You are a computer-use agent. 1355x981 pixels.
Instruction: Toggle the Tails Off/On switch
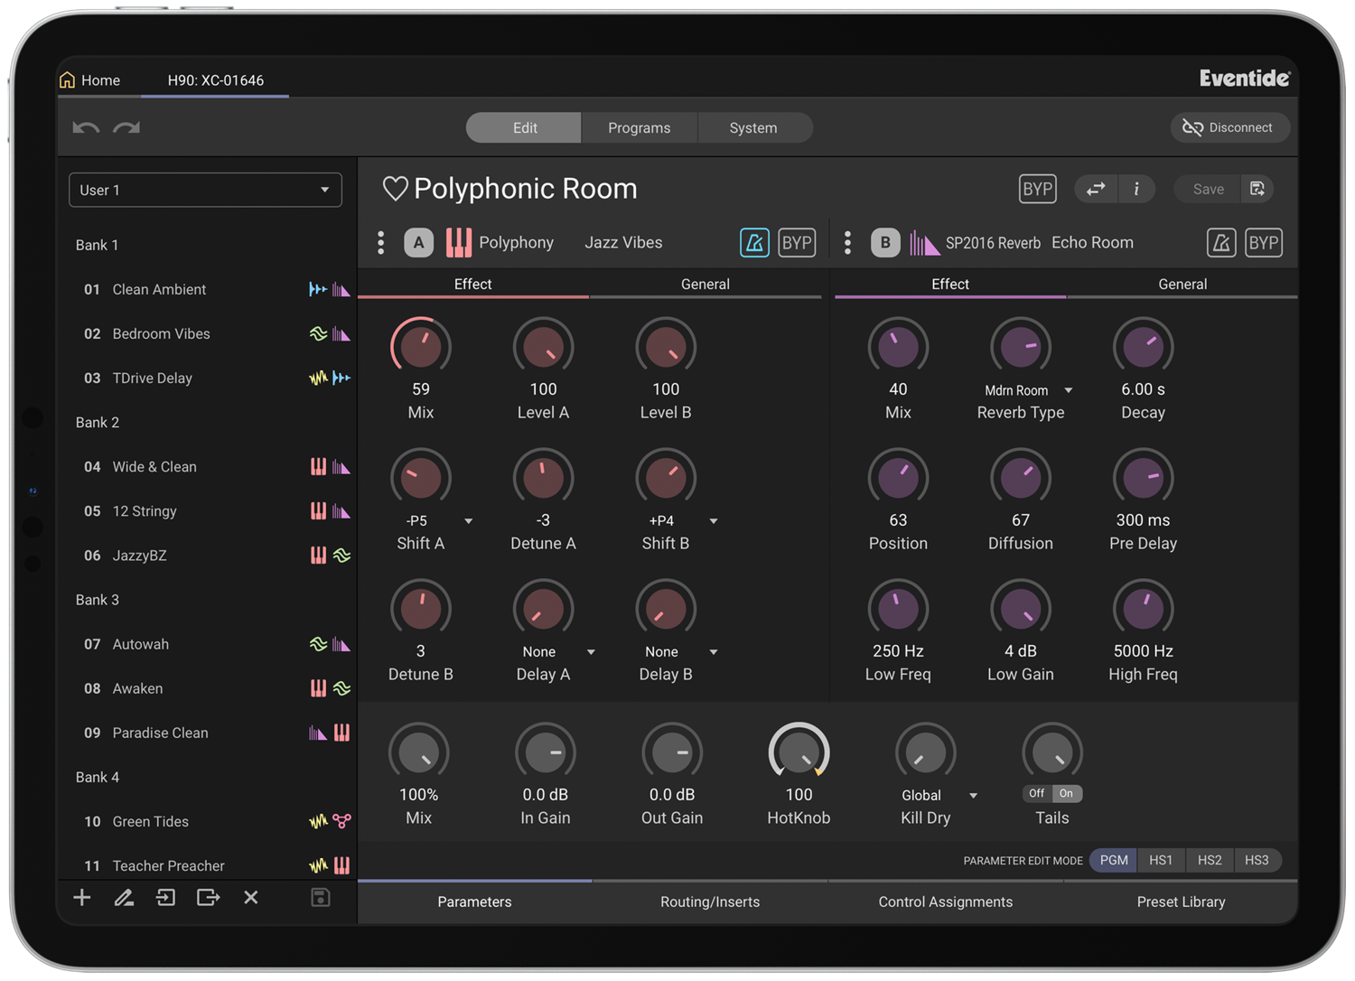click(x=1051, y=793)
